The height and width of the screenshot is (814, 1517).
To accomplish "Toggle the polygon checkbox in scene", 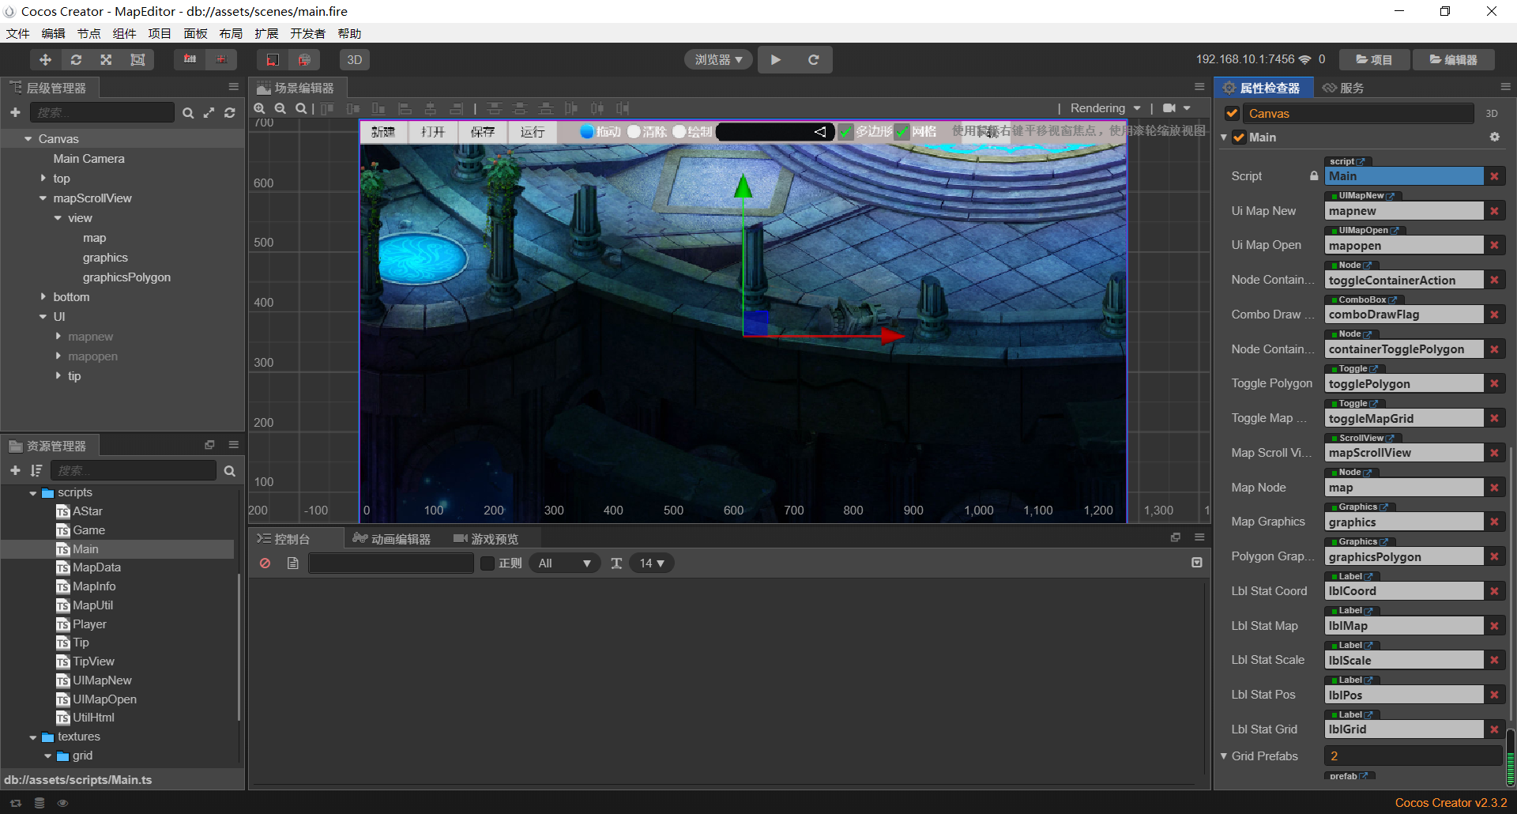I will 845,132.
